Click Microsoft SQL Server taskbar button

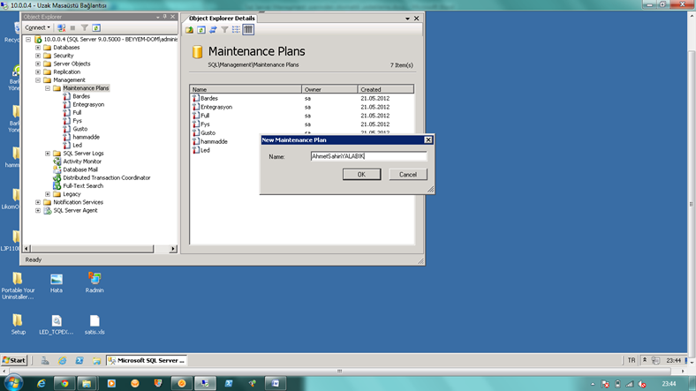[x=147, y=360]
